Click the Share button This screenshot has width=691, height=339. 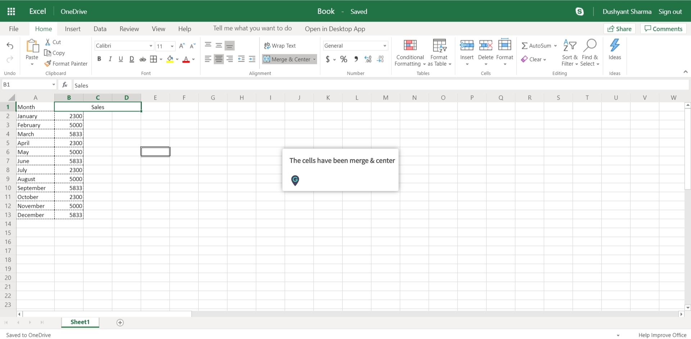(x=619, y=29)
